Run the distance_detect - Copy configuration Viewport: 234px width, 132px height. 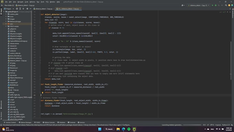[213, 5]
